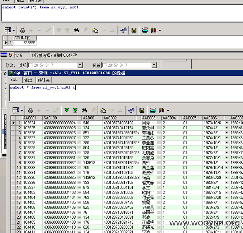Expand grid layout dropdown in lower toolbar
The image size is (243, 233).
point(22,111)
